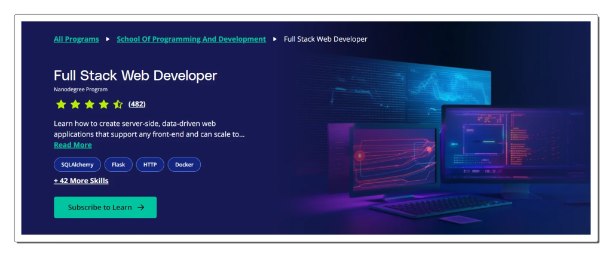Select the Docker skill tag

pos(184,165)
